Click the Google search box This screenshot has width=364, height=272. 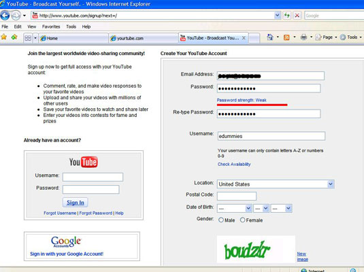(x=334, y=16)
